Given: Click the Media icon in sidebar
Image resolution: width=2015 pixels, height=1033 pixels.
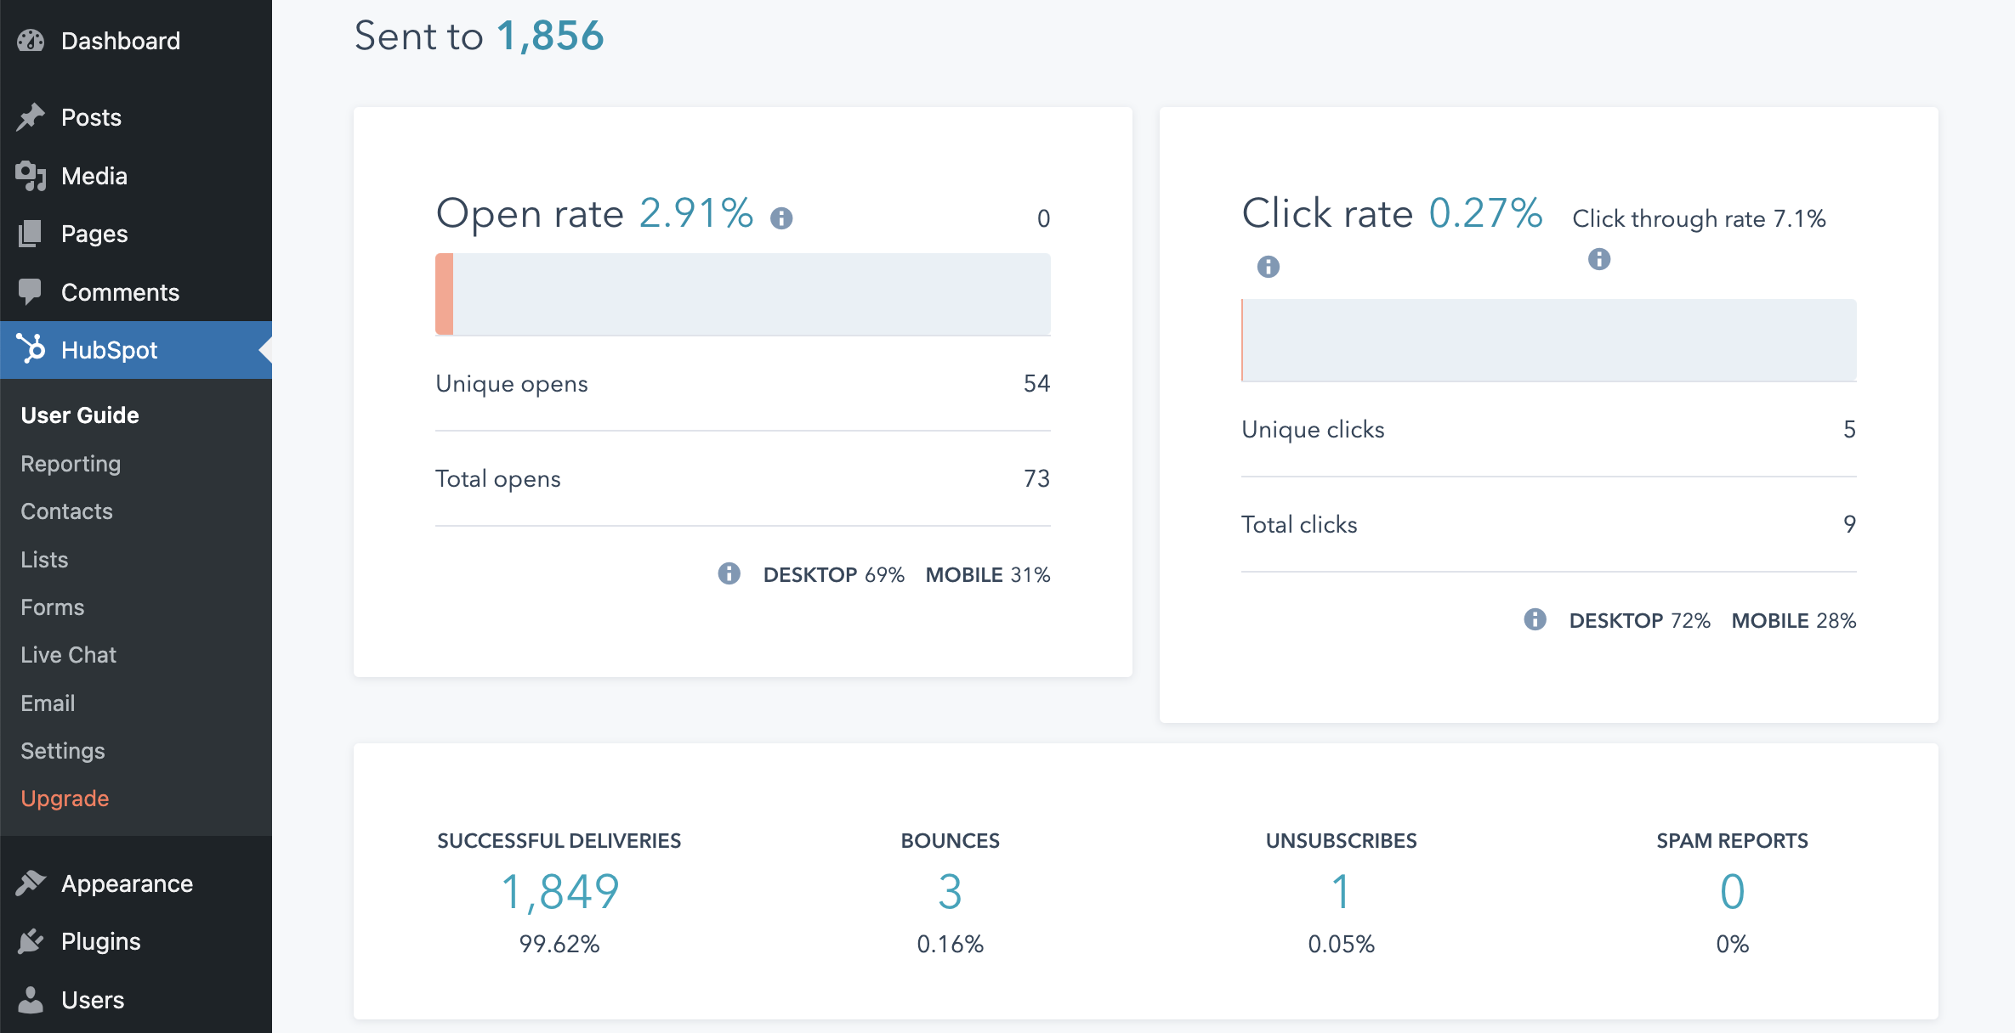Looking at the screenshot, I should (x=31, y=176).
